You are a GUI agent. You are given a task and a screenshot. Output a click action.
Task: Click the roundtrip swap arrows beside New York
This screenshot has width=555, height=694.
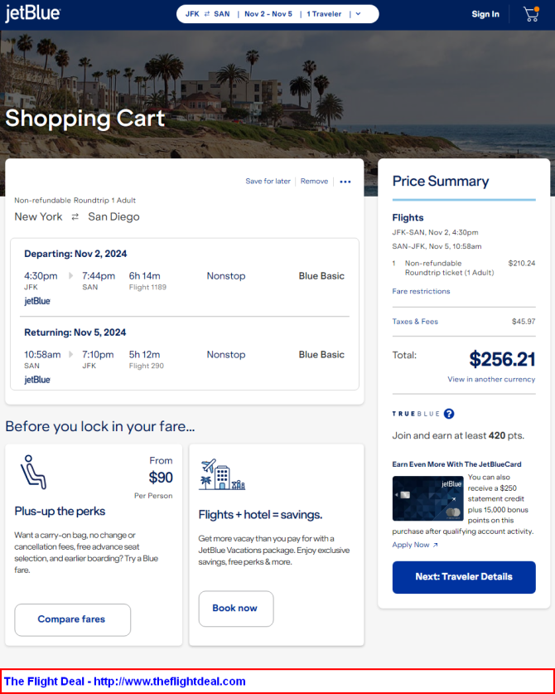(75, 217)
